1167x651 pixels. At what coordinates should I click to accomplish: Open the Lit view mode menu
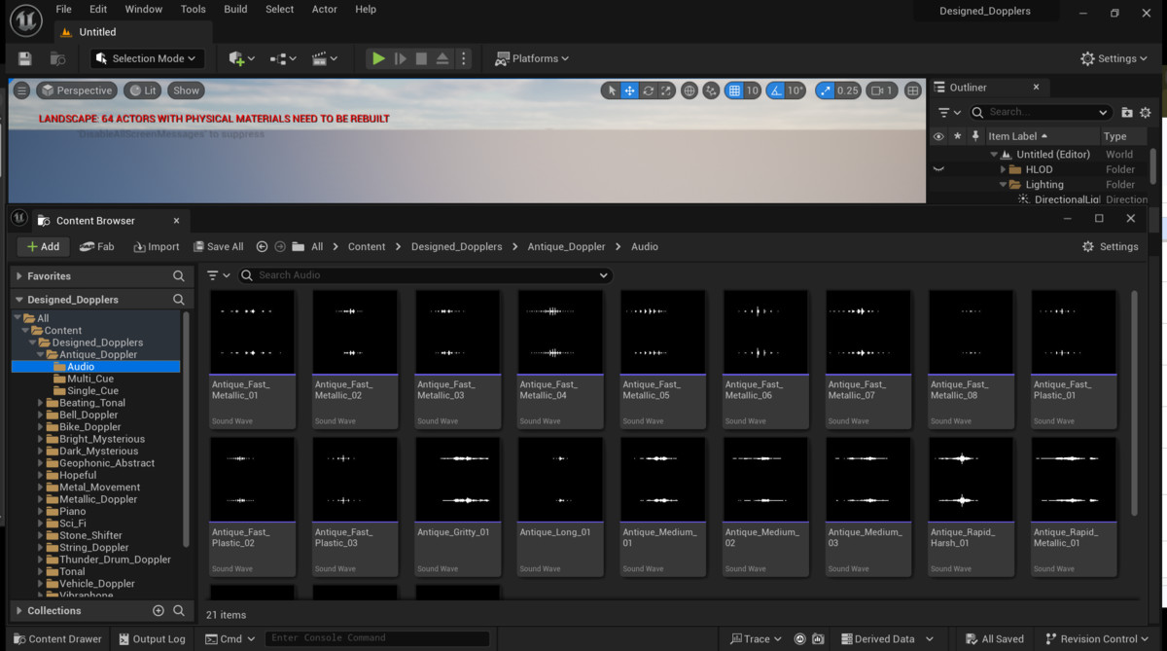coord(142,90)
